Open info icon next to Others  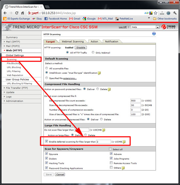pos(123,168)
